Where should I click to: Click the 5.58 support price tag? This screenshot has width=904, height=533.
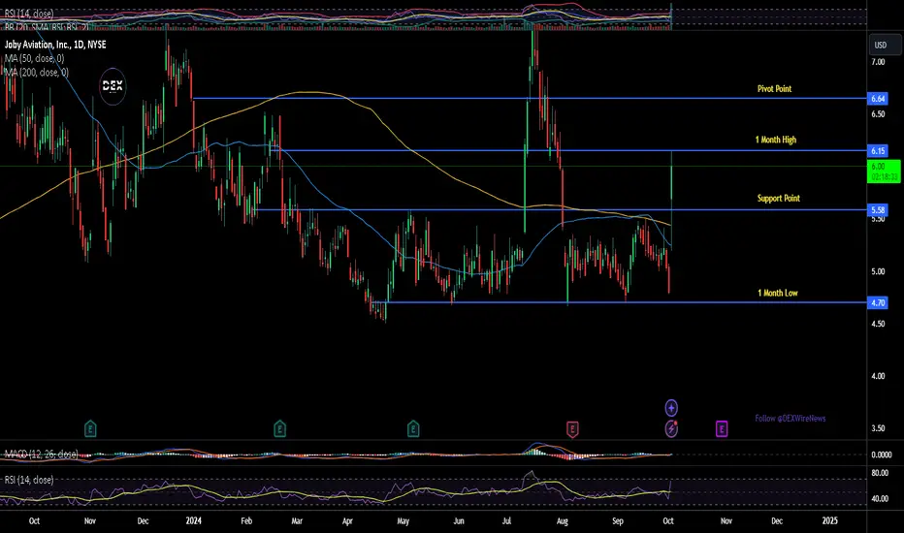click(878, 209)
